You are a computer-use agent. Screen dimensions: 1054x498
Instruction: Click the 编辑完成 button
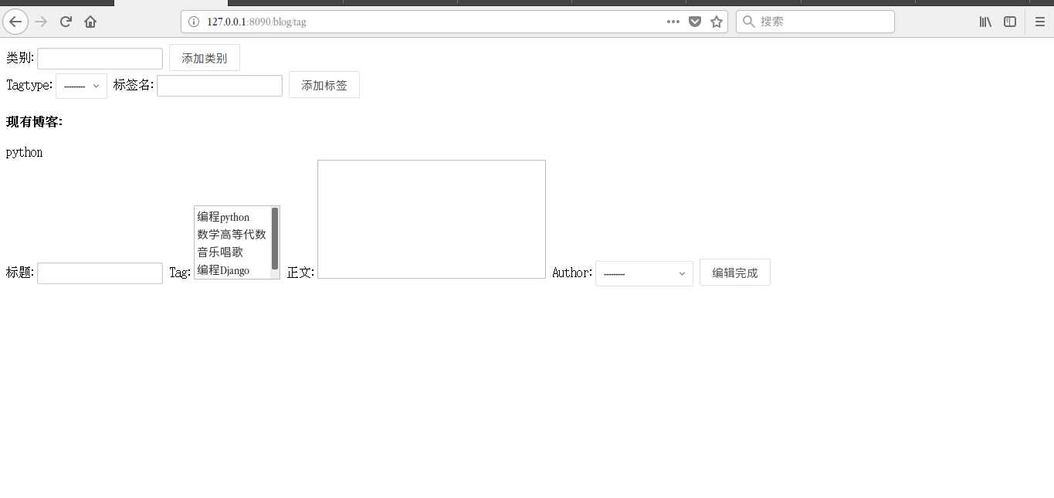(735, 273)
